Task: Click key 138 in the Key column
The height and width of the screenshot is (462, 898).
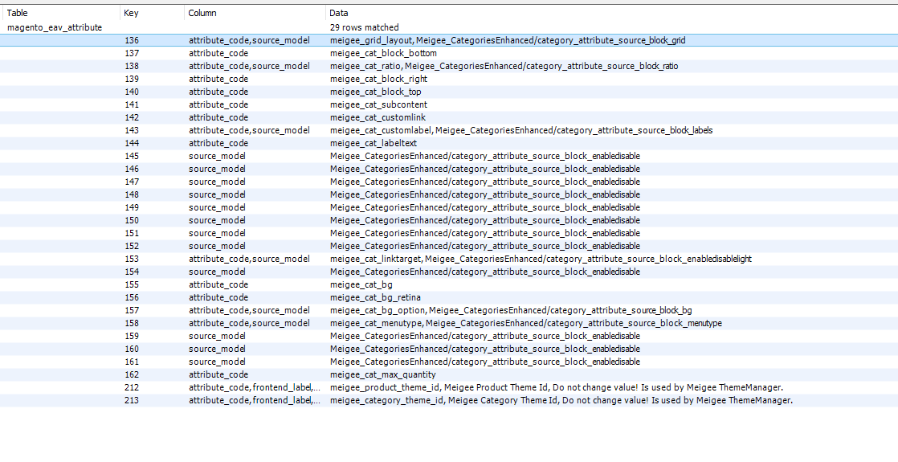Action: 131,66
